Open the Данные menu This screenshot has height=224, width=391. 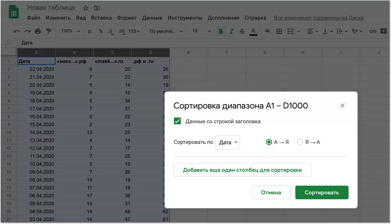click(152, 18)
